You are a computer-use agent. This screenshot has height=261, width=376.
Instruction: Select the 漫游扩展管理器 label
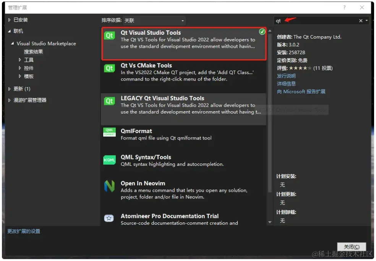click(x=30, y=100)
